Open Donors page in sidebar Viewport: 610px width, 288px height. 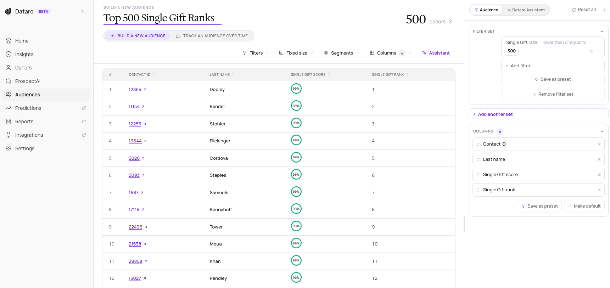(x=46, y=68)
